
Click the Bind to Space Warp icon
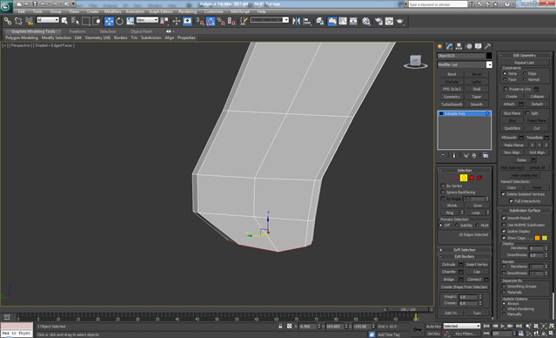[29, 21]
